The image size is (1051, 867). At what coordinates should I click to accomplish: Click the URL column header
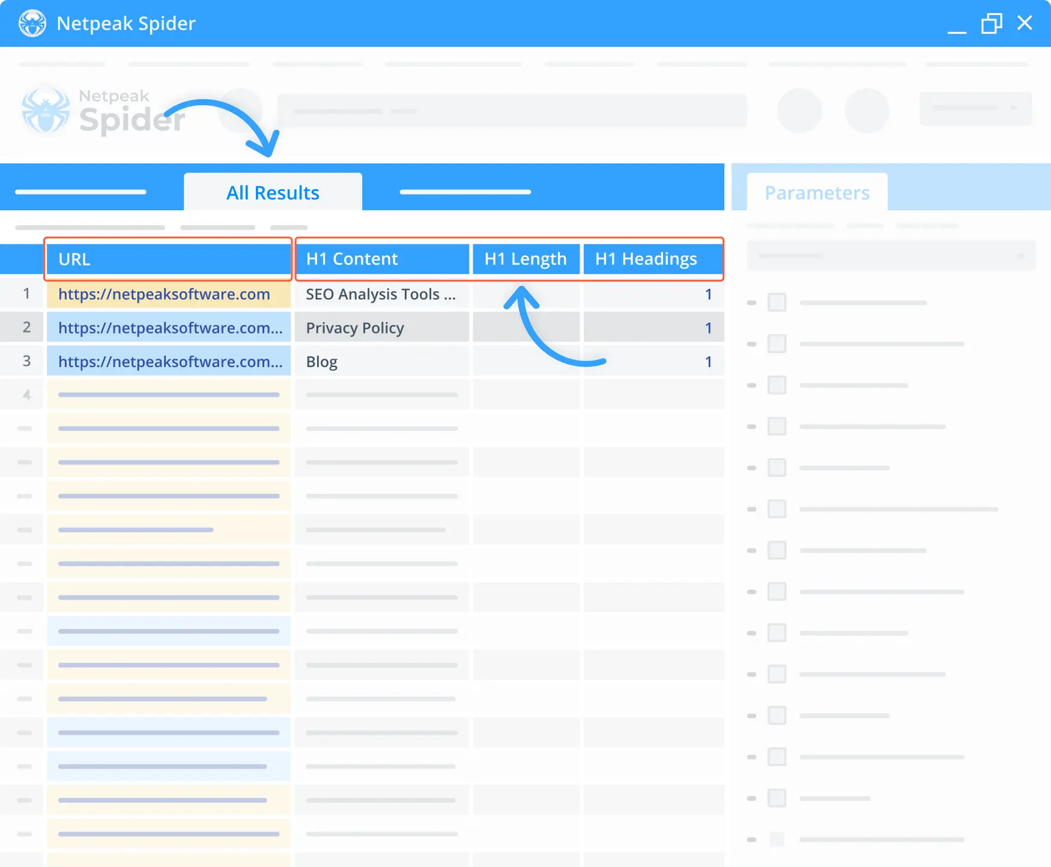pyautogui.click(x=169, y=259)
